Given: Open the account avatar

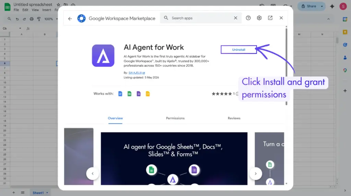Looking at the screenshot, I should 343,6.
